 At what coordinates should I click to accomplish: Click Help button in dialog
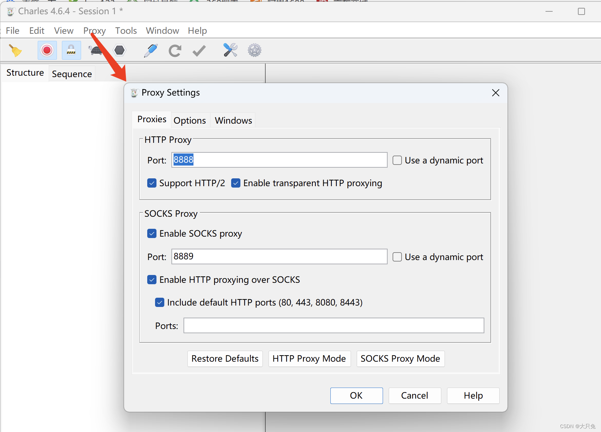[x=473, y=395]
